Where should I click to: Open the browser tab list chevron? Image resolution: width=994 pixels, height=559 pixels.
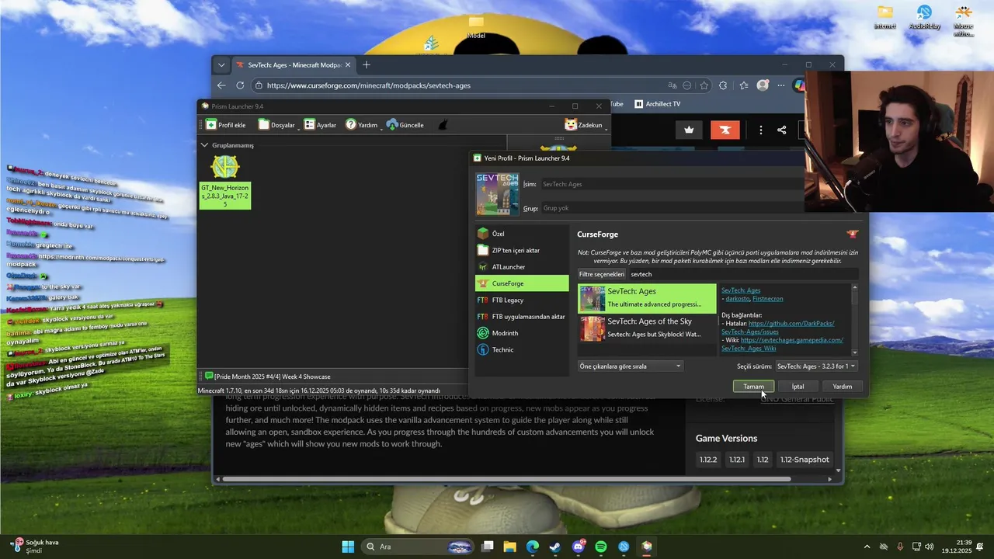click(221, 65)
